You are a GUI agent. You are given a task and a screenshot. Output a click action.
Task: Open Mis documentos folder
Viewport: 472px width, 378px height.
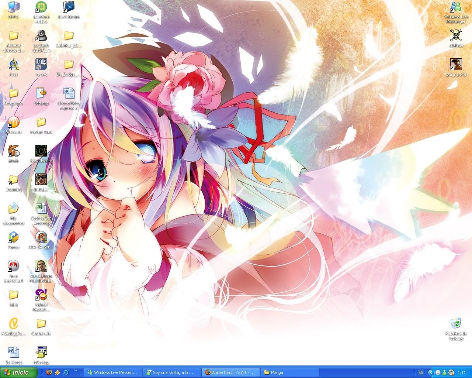pyautogui.click(x=13, y=214)
